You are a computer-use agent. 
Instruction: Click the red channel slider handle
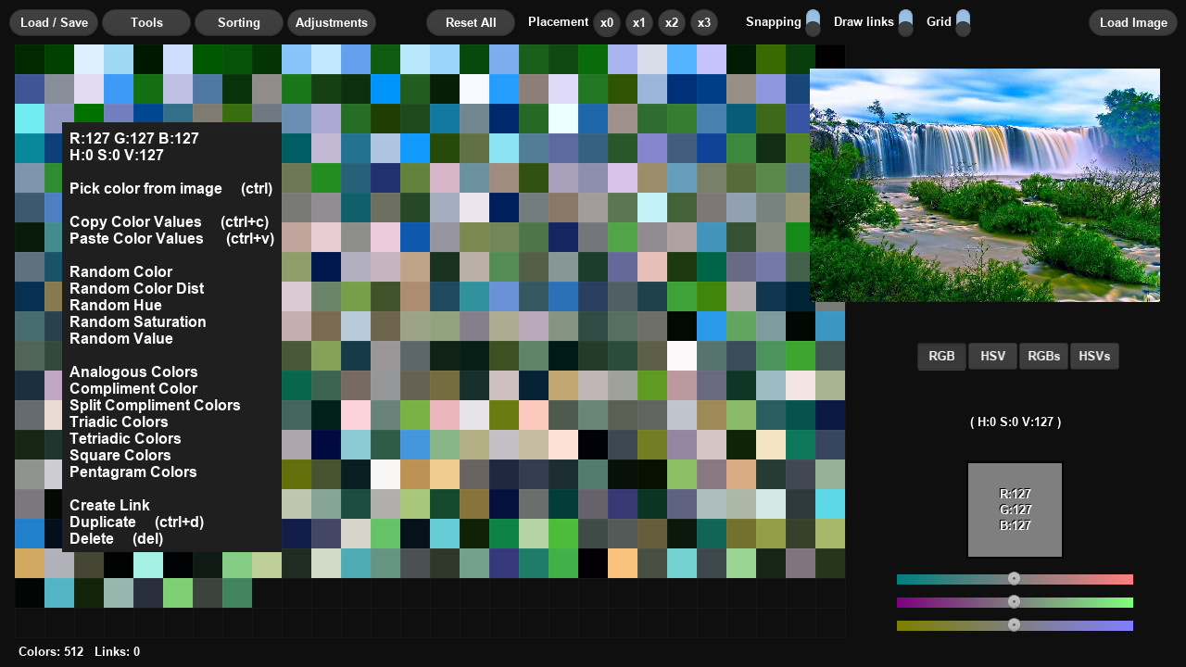tap(1015, 579)
